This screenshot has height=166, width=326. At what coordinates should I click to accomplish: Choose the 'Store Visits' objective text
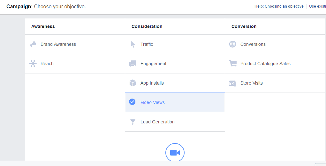tap(251, 83)
